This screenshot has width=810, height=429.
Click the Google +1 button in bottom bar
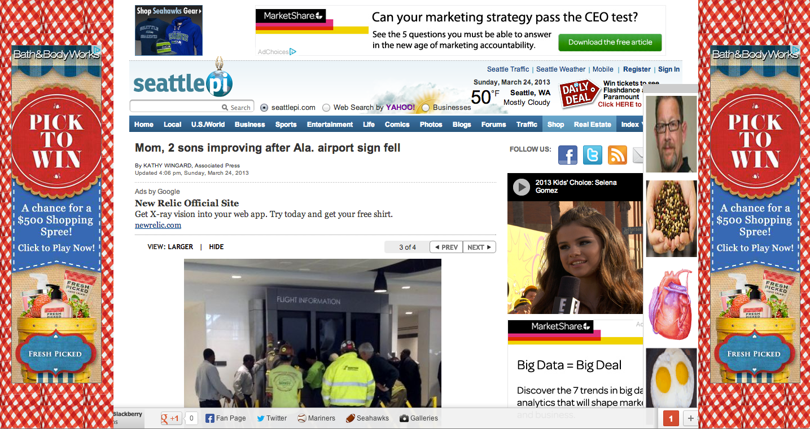tap(171, 418)
